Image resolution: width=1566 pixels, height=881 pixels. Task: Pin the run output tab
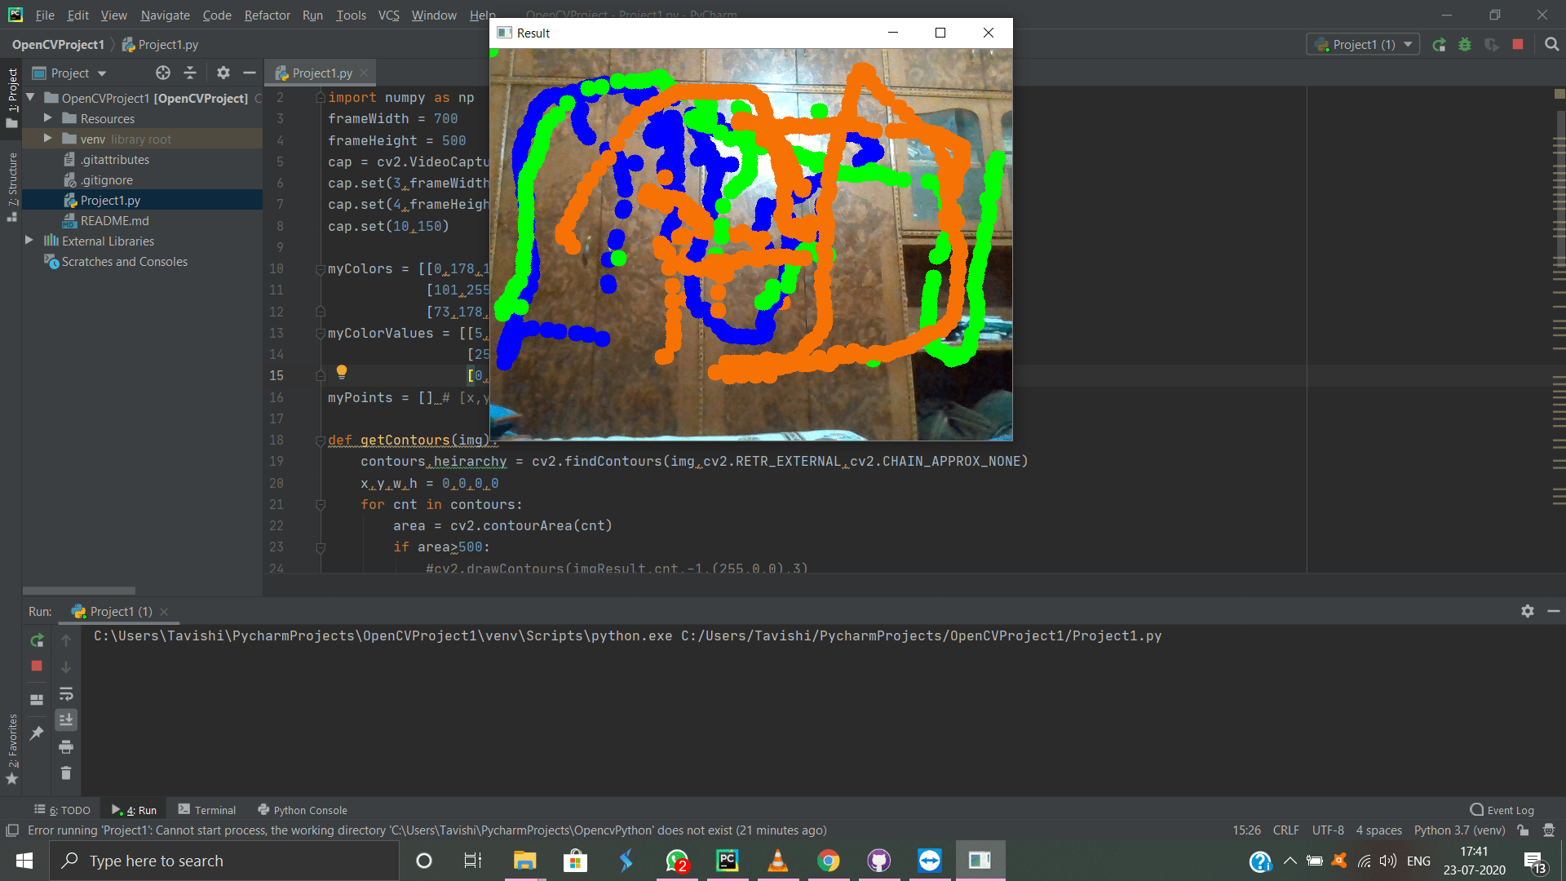click(x=36, y=734)
